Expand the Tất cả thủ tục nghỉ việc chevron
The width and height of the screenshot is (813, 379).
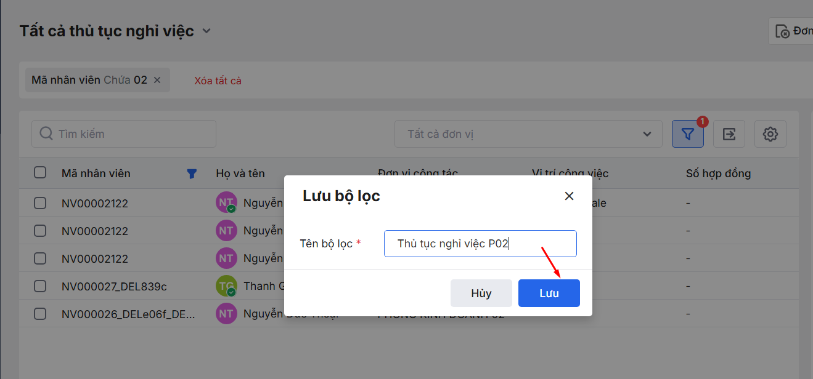click(206, 31)
